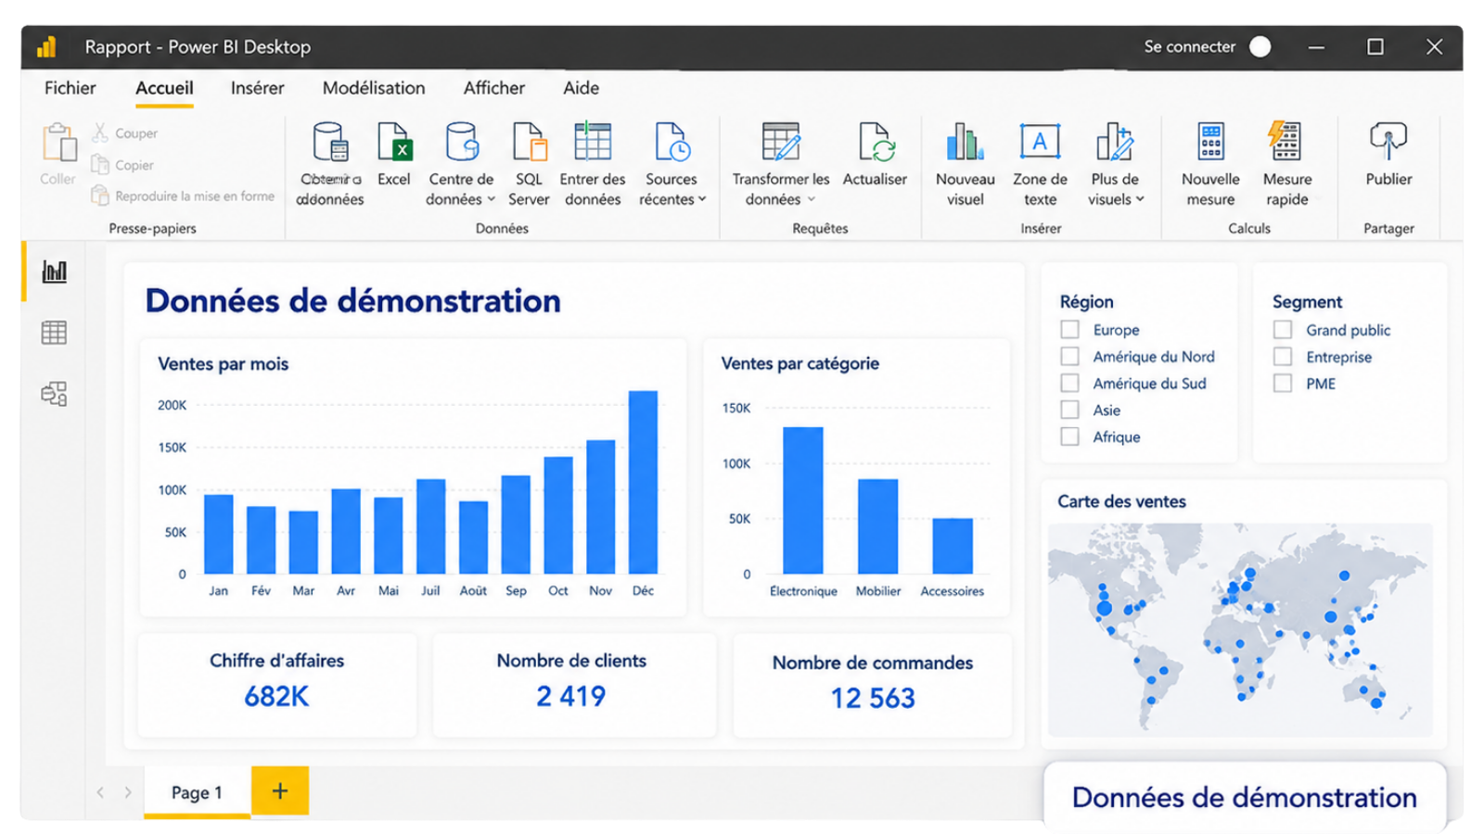Screen dimensions: 1484x834
Task: Open the Aide tab
Action: 581,88
